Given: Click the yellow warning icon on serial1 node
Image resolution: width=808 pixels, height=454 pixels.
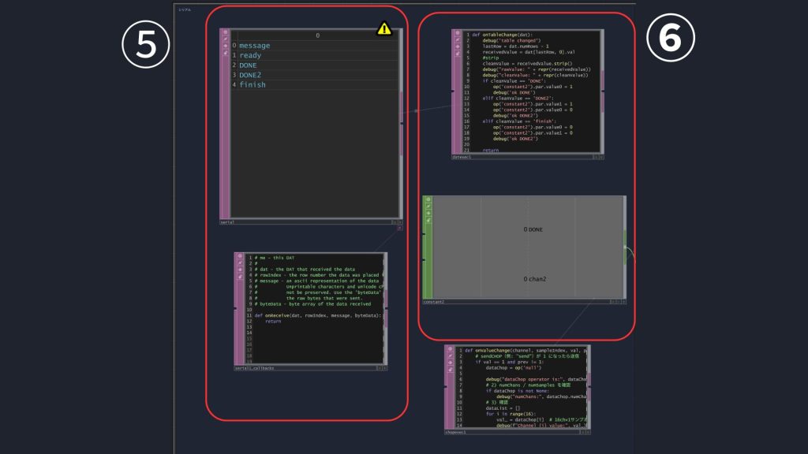Looking at the screenshot, I should pos(384,29).
